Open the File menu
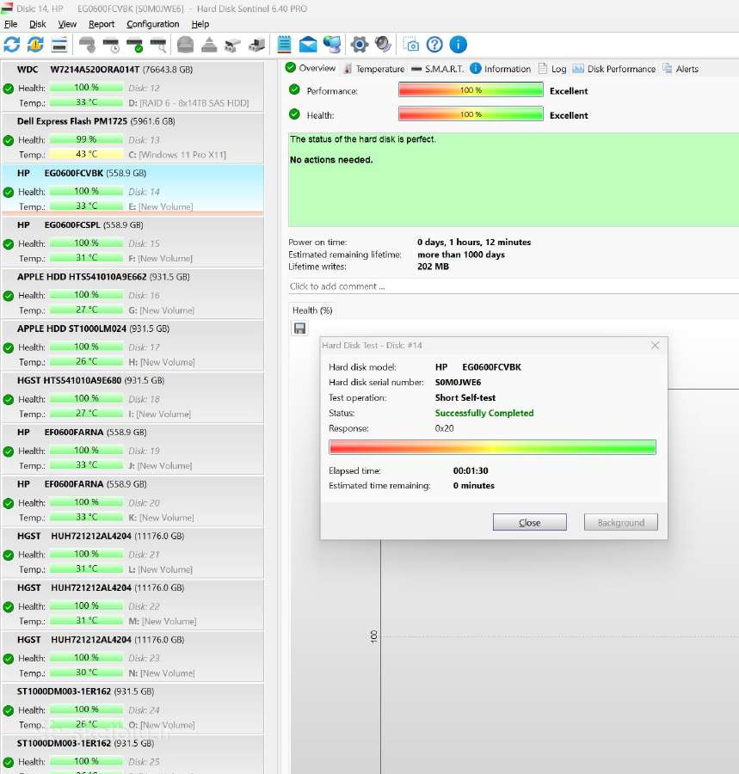Image resolution: width=739 pixels, height=774 pixels. click(x=11, y=24)
